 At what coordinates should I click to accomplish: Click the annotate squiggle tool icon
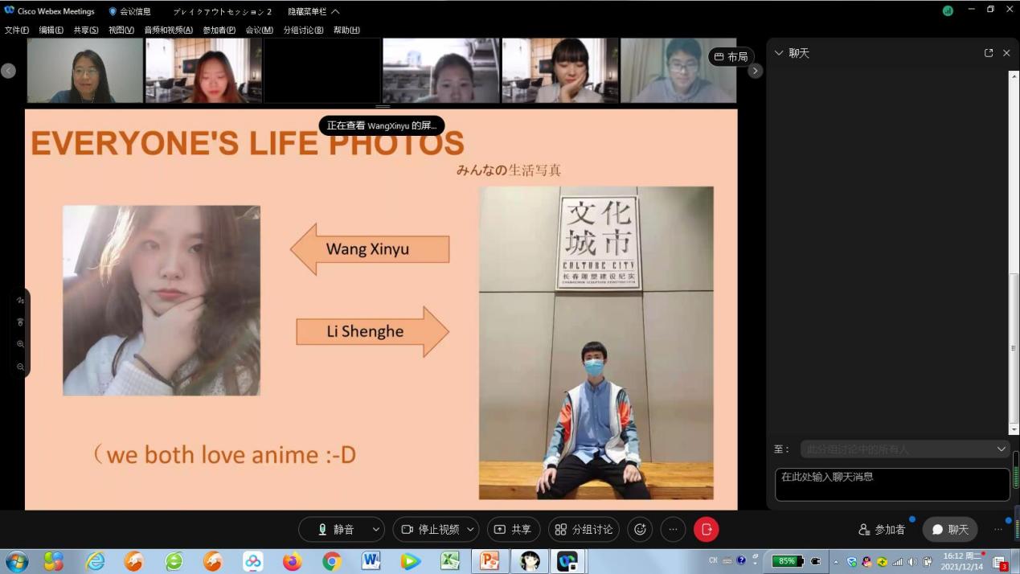(x=20, y=301)
